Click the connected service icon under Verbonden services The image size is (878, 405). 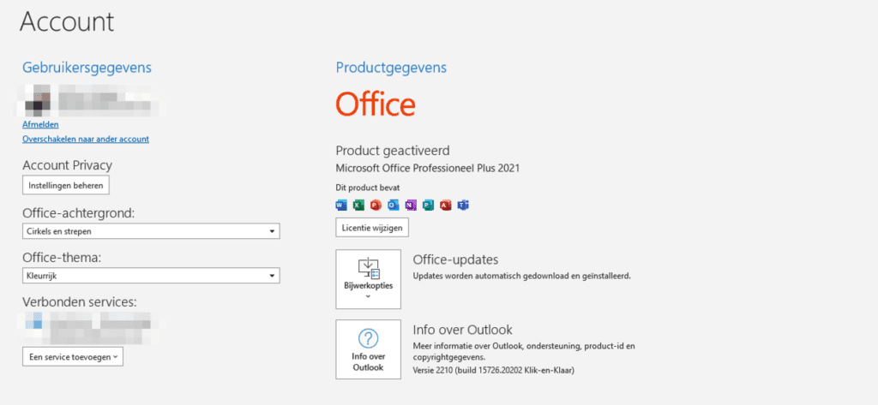click(x=35, y=324)
